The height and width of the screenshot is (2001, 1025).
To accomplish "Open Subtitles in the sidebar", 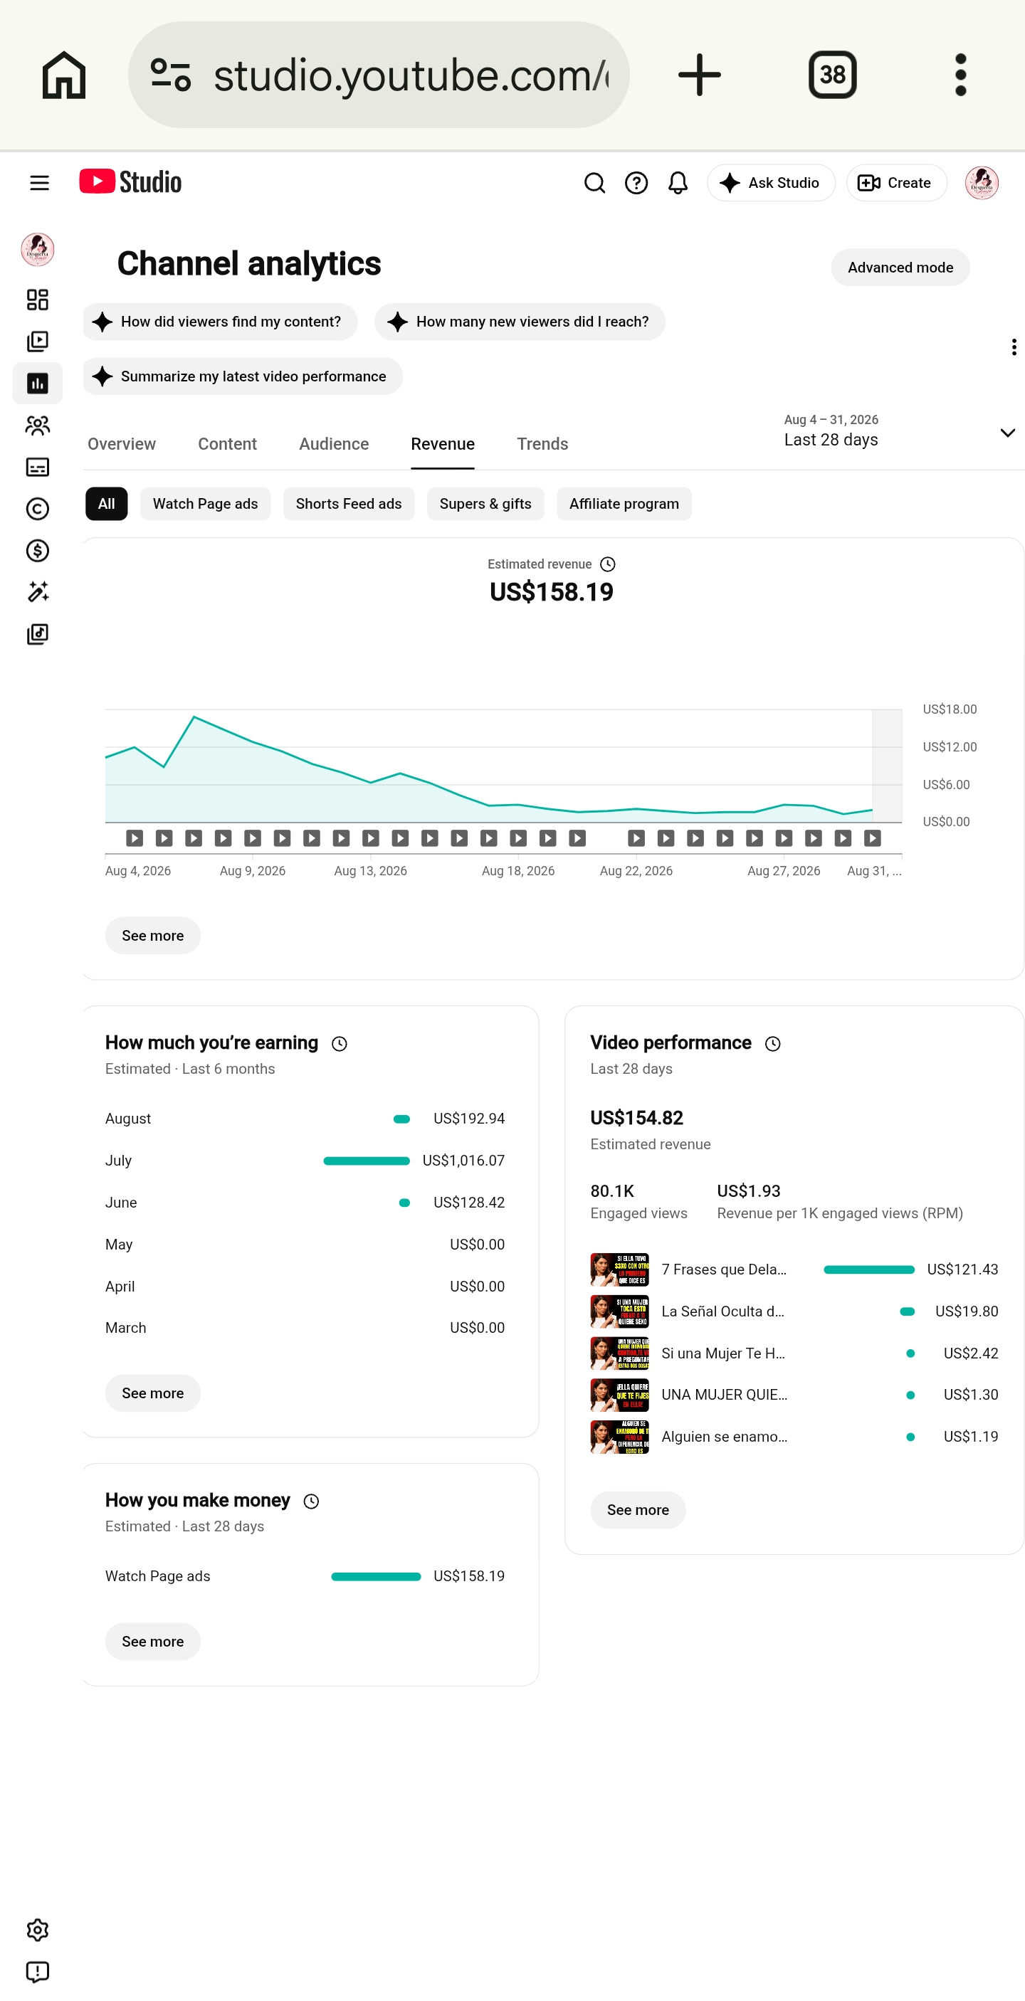I will (x=37, y=467).
